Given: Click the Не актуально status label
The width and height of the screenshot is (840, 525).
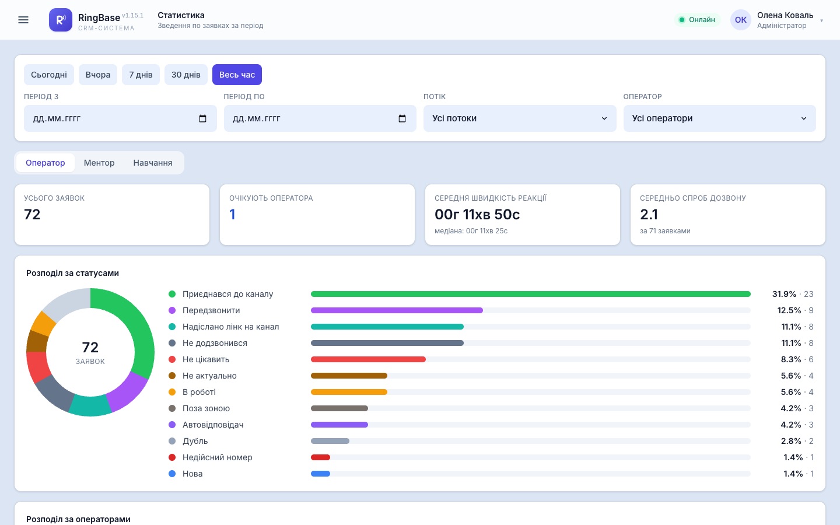Looking at the screenshot, I should coord(209,376).
